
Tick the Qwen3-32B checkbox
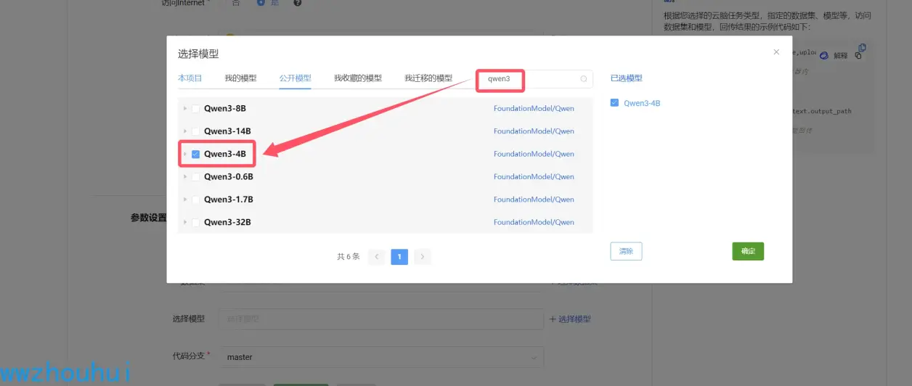195,222
